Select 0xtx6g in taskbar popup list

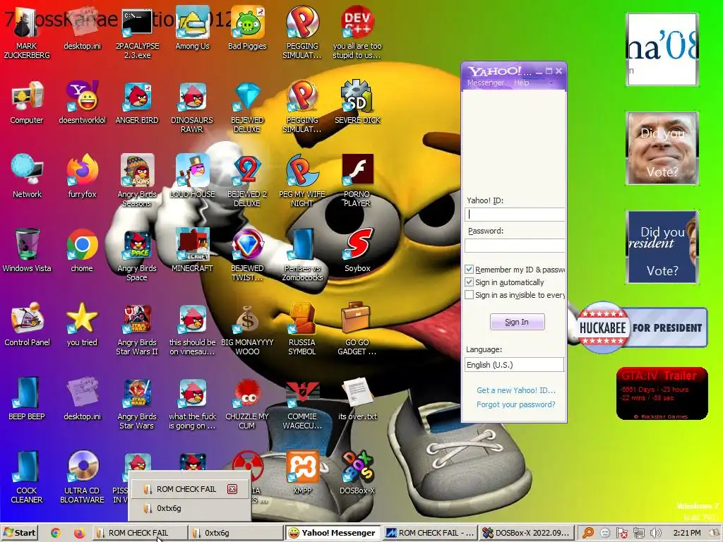click(x=190, y=508)
